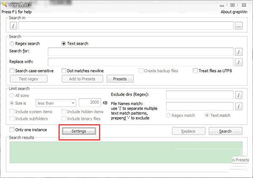Select the Regex search radio button

(x=12, y=43)
